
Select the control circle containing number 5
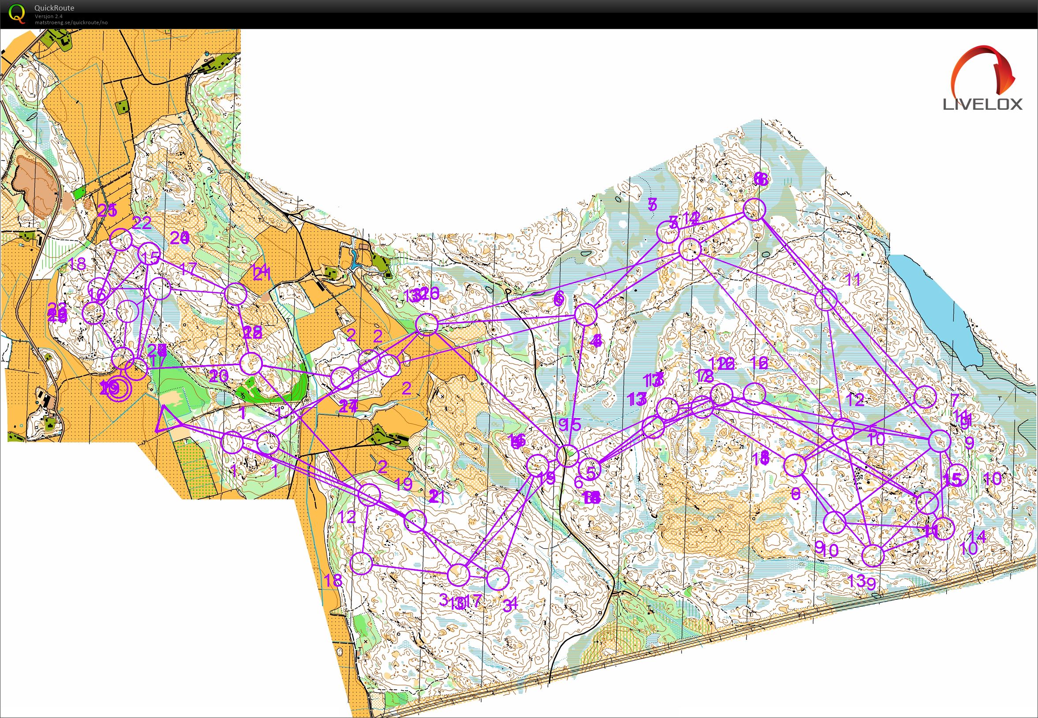pyautogui.click(x=590, y=470)
